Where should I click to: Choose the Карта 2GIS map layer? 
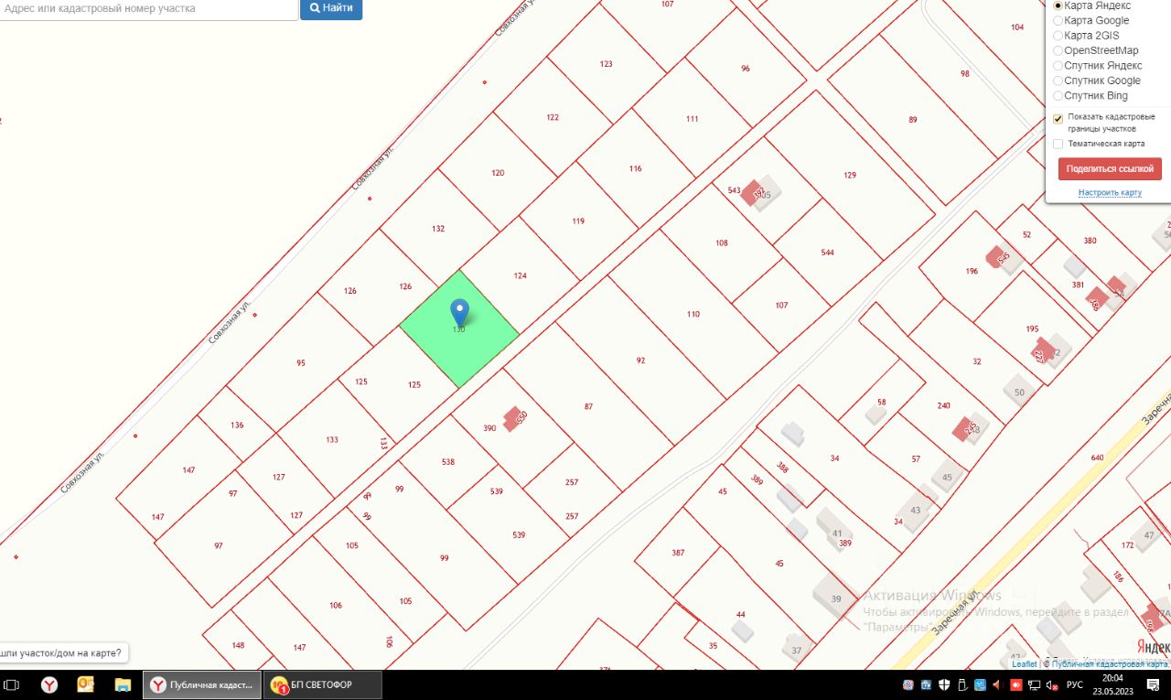pos(1058,36)
